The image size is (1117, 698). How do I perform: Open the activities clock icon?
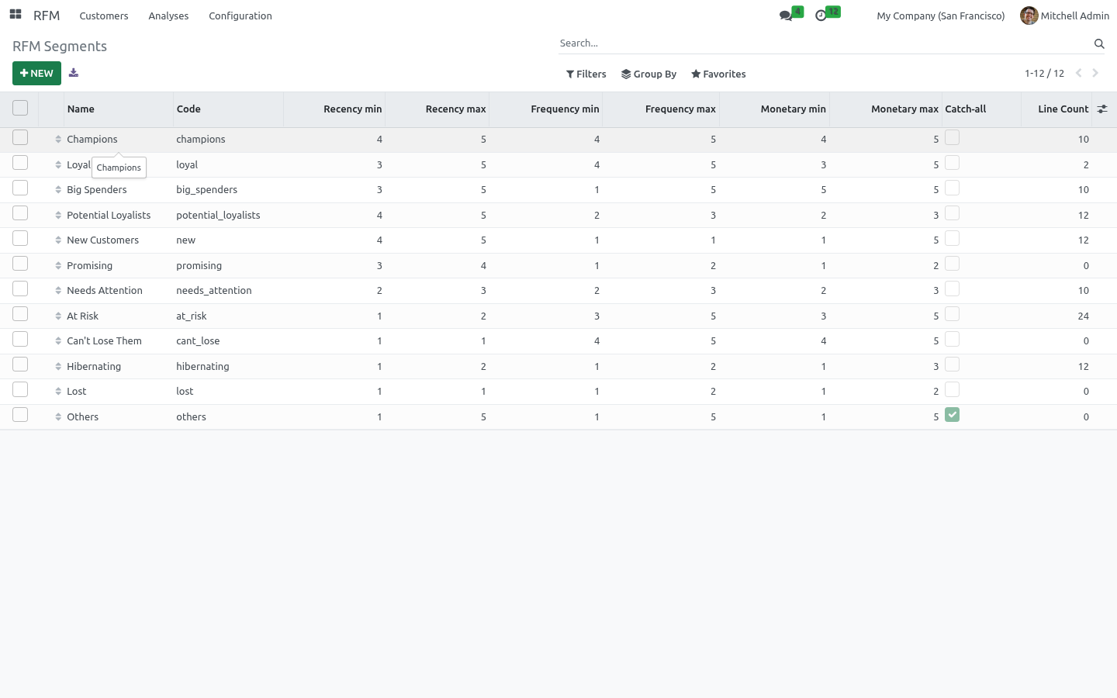coord(821,16)
